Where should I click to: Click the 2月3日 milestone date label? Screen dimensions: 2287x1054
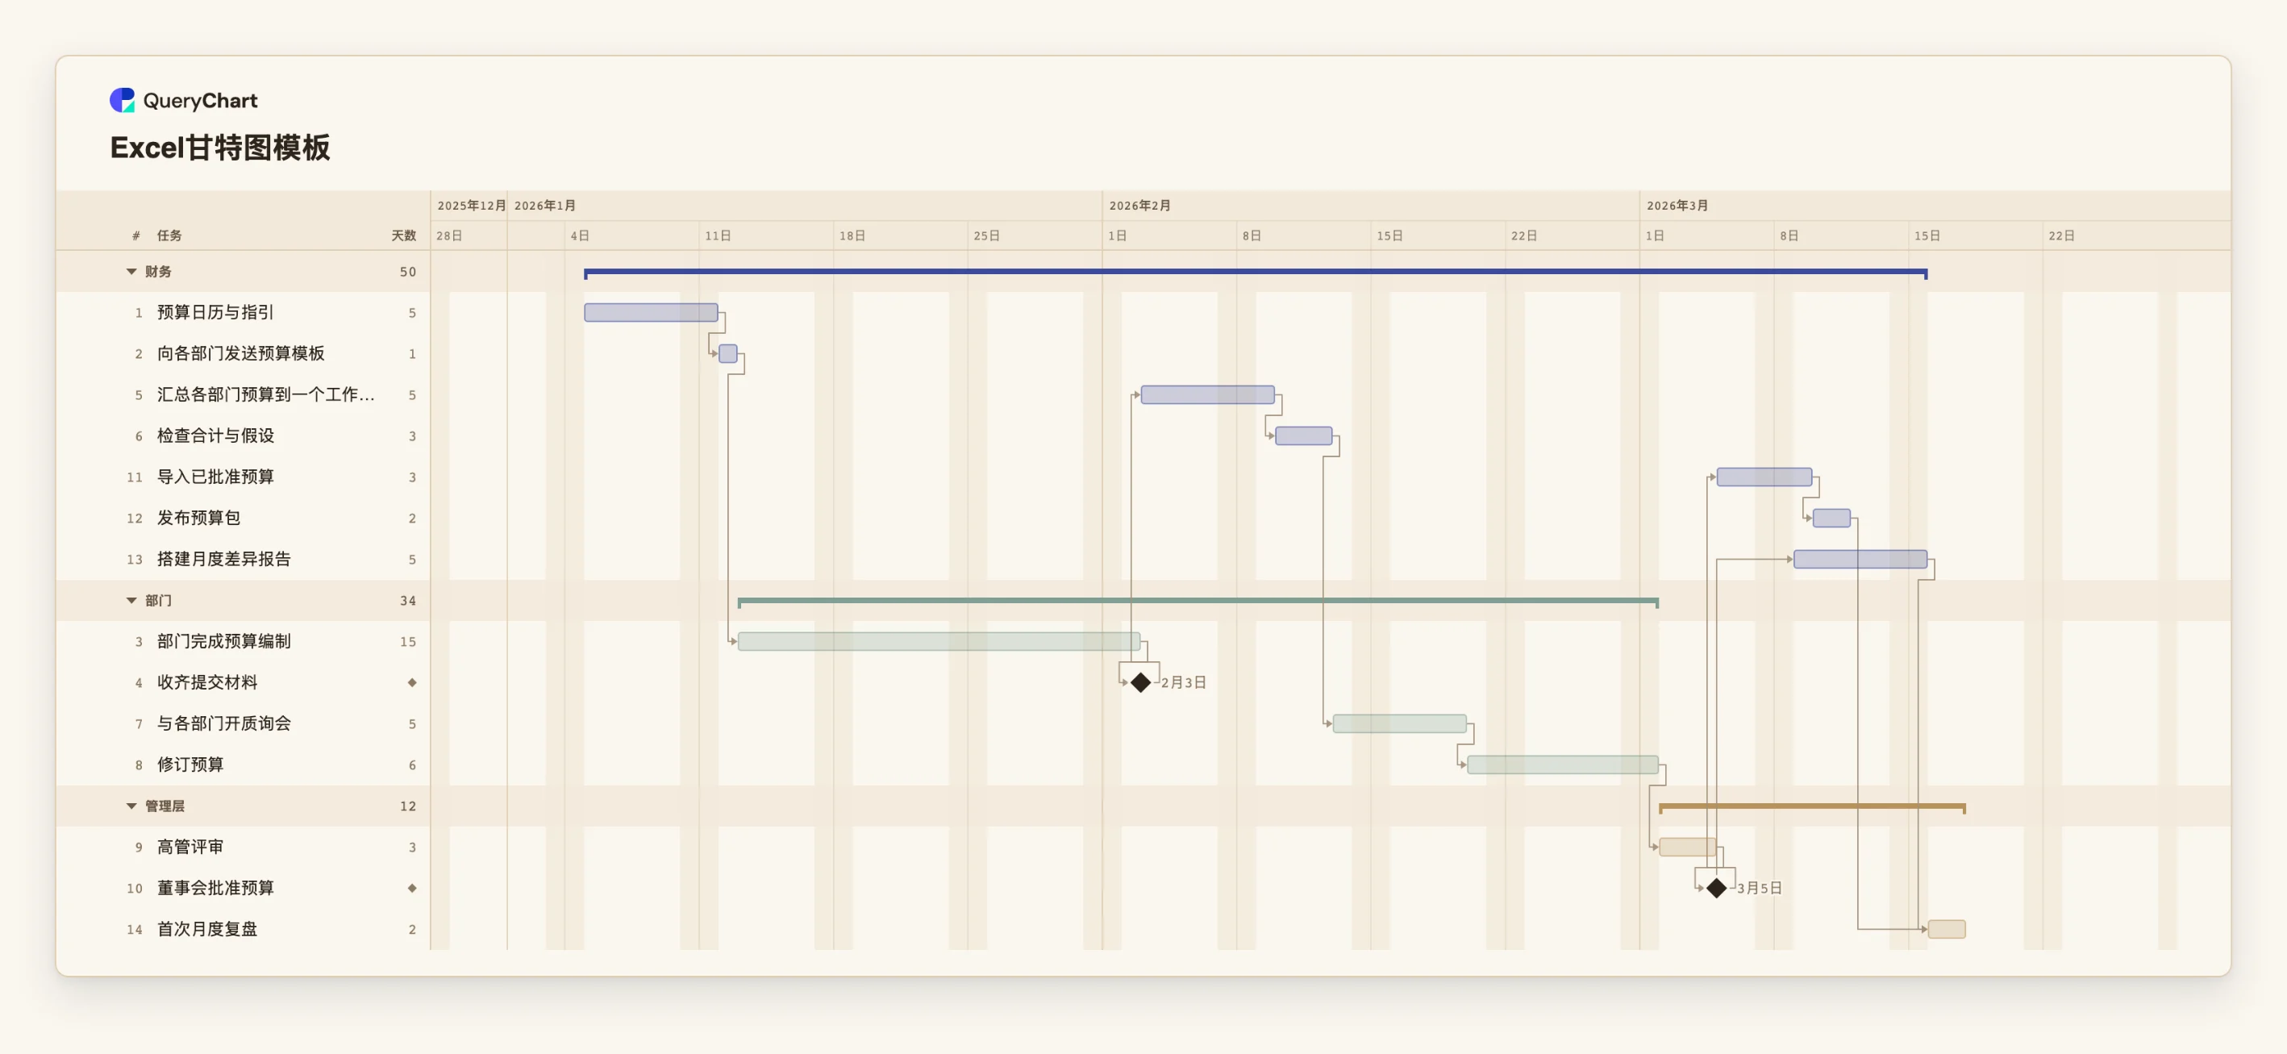point(1184,682)
